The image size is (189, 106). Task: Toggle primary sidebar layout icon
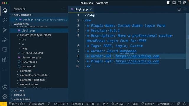[169, 3]
